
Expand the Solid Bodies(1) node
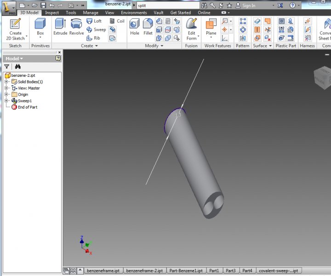6,82
